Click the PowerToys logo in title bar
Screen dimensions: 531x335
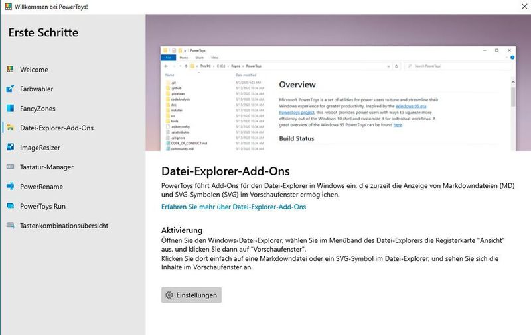[x=8, y=7]
